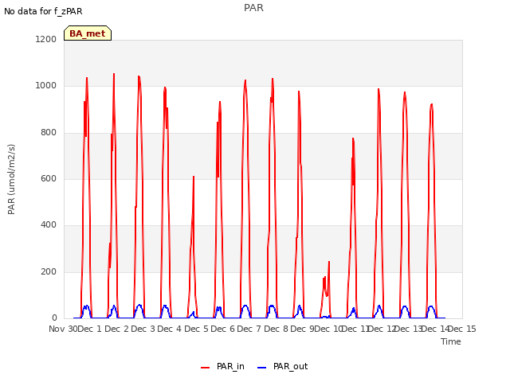This screenshot has width=510, height=382.
Task: Click the Dec 5 x-axis tick label
Action: coord(196,329)
